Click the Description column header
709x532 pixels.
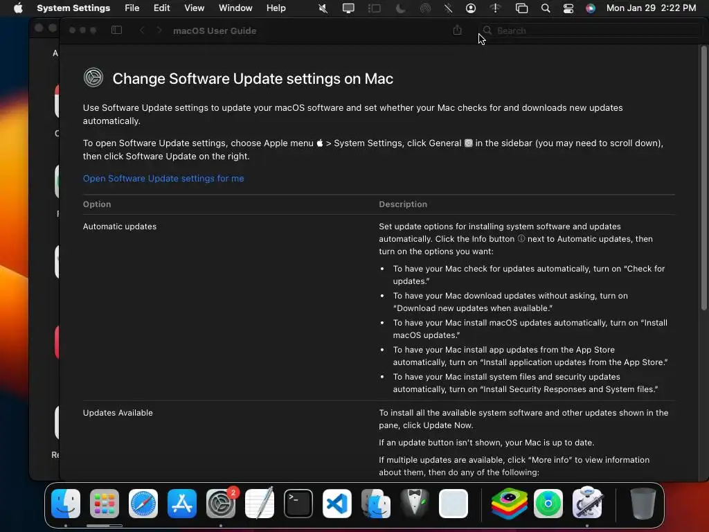tap(403, 204)
